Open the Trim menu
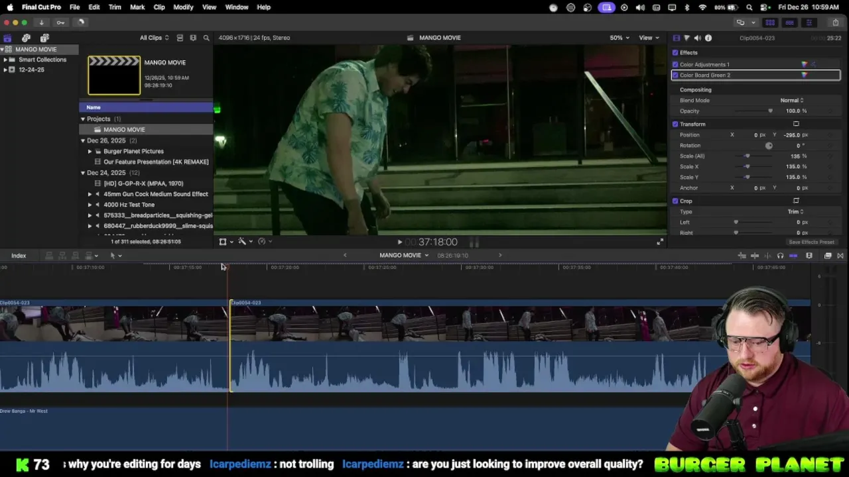The height and width of the screenshot is (477, 849). [115, 7]
